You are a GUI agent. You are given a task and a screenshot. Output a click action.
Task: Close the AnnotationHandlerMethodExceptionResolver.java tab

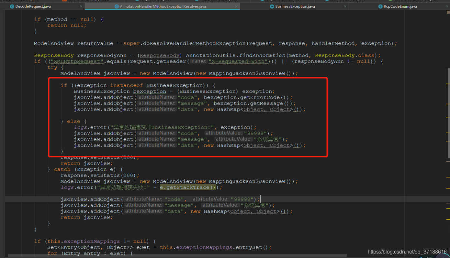pos(236,6)
